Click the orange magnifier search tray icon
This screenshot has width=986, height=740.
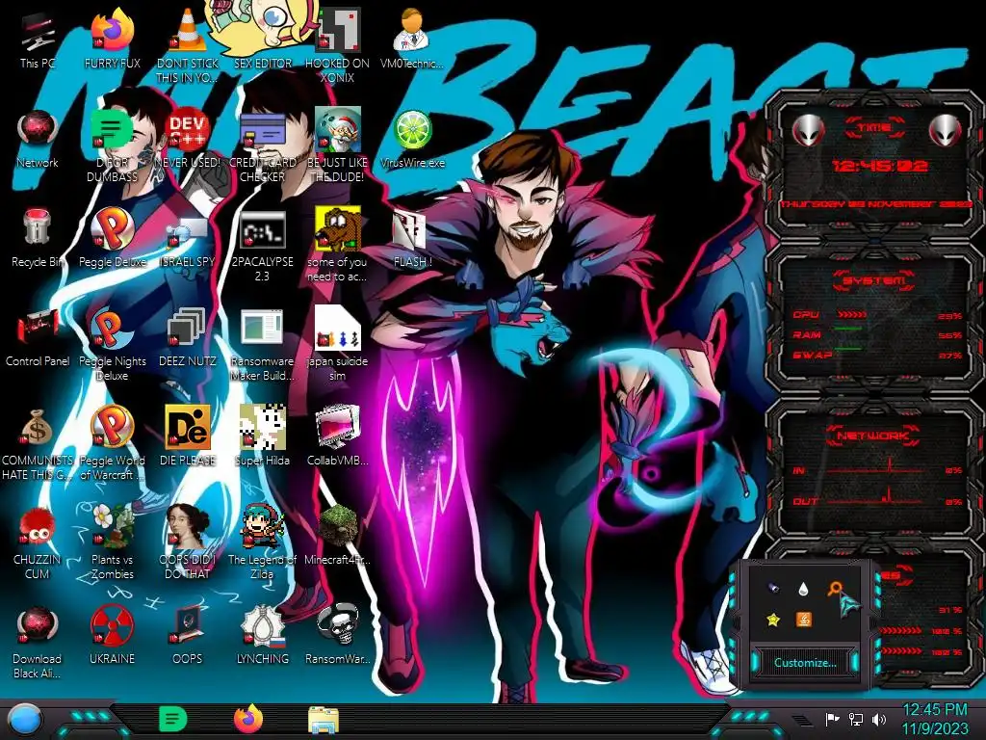(x=835, y=589)
